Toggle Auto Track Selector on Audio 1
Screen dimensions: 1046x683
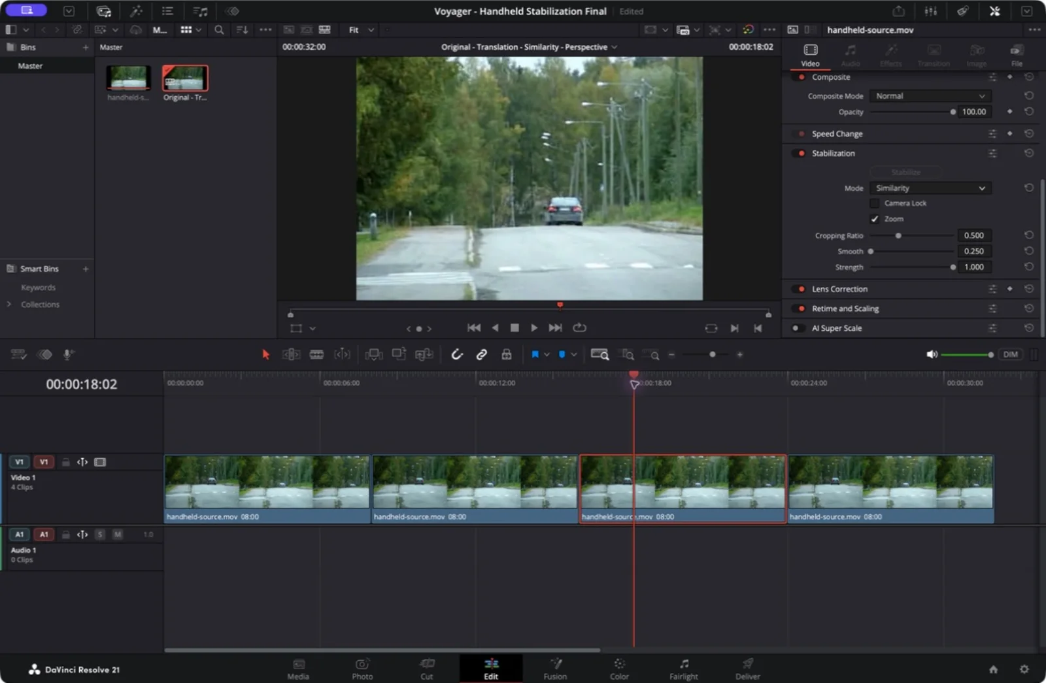tap(82, 535)
